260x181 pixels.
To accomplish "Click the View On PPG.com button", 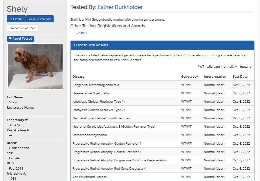I will (40, 19).
